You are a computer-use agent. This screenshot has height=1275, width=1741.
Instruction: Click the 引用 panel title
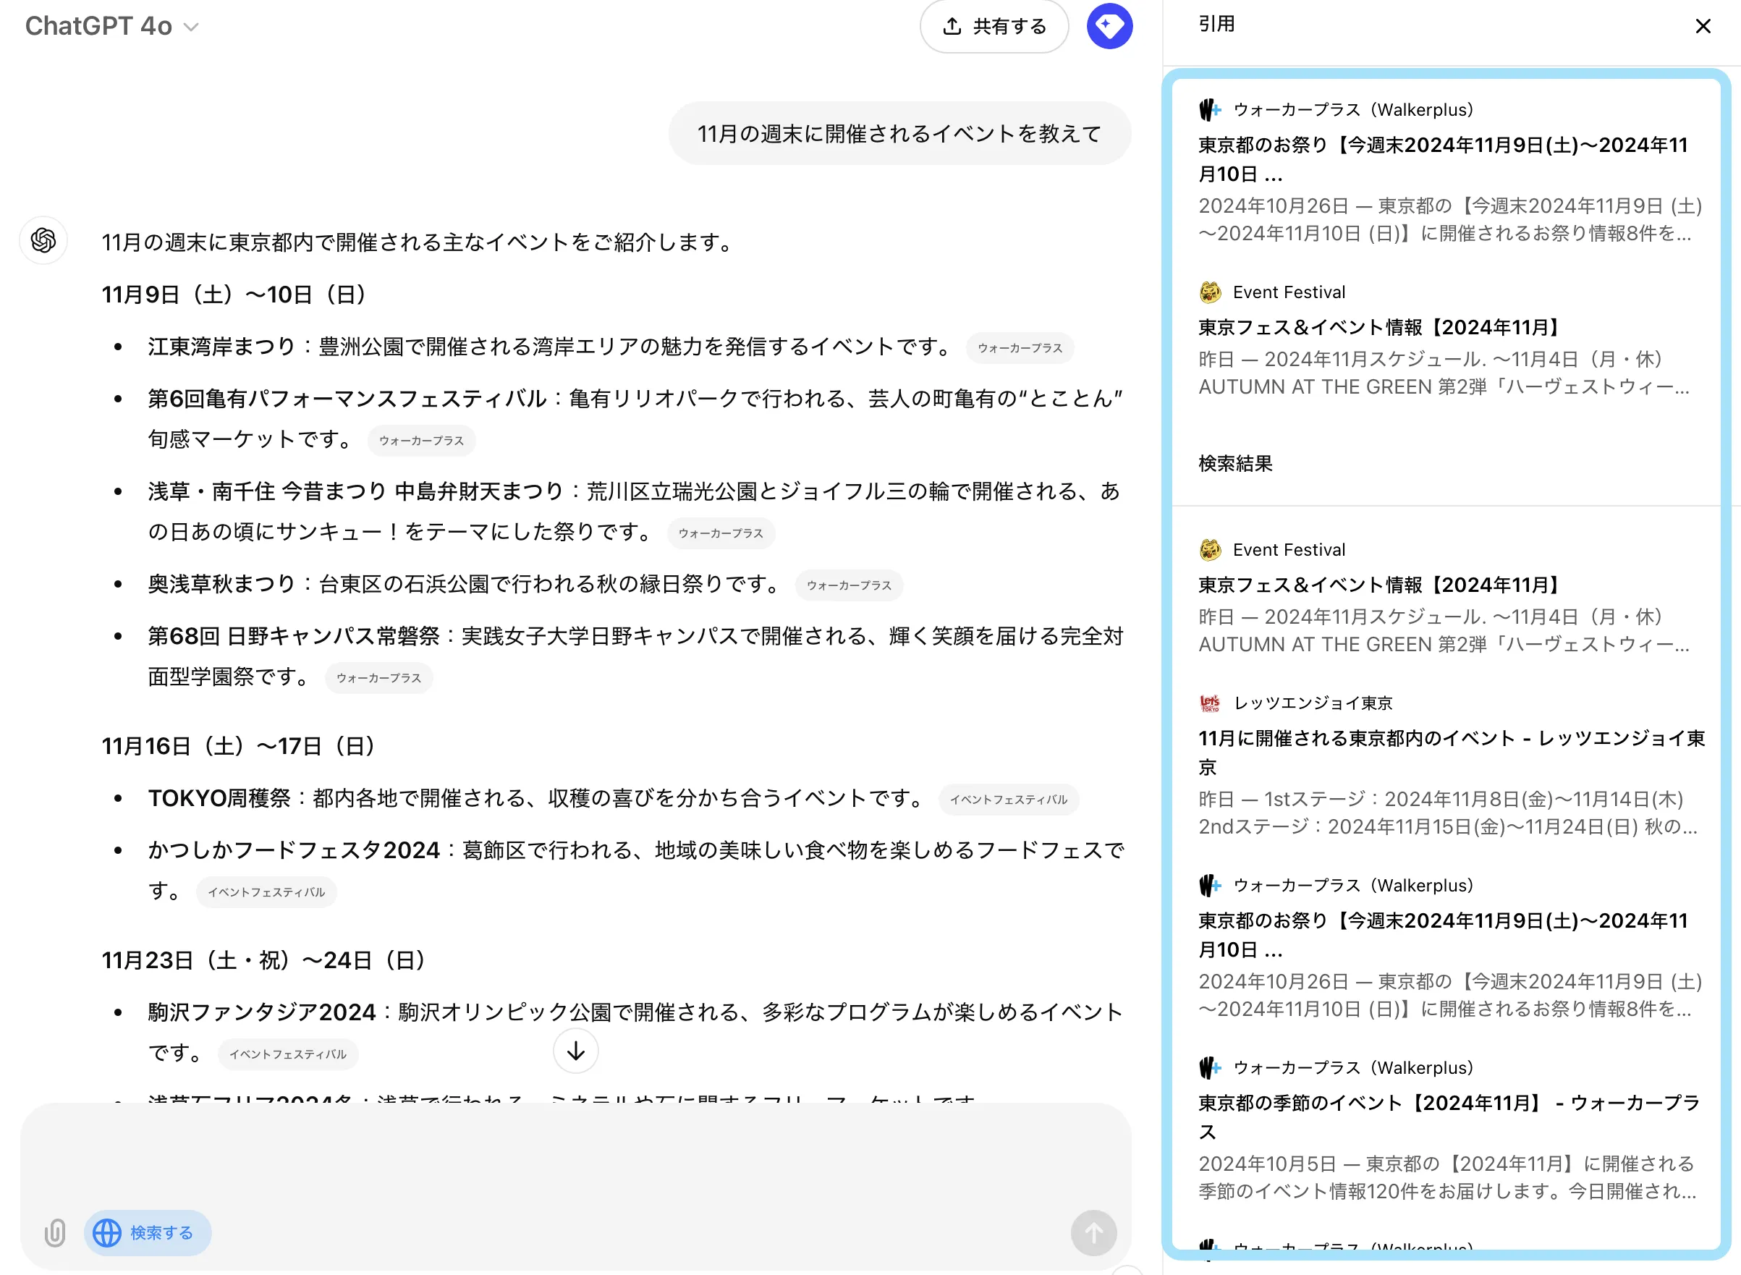coord(1217,24)
